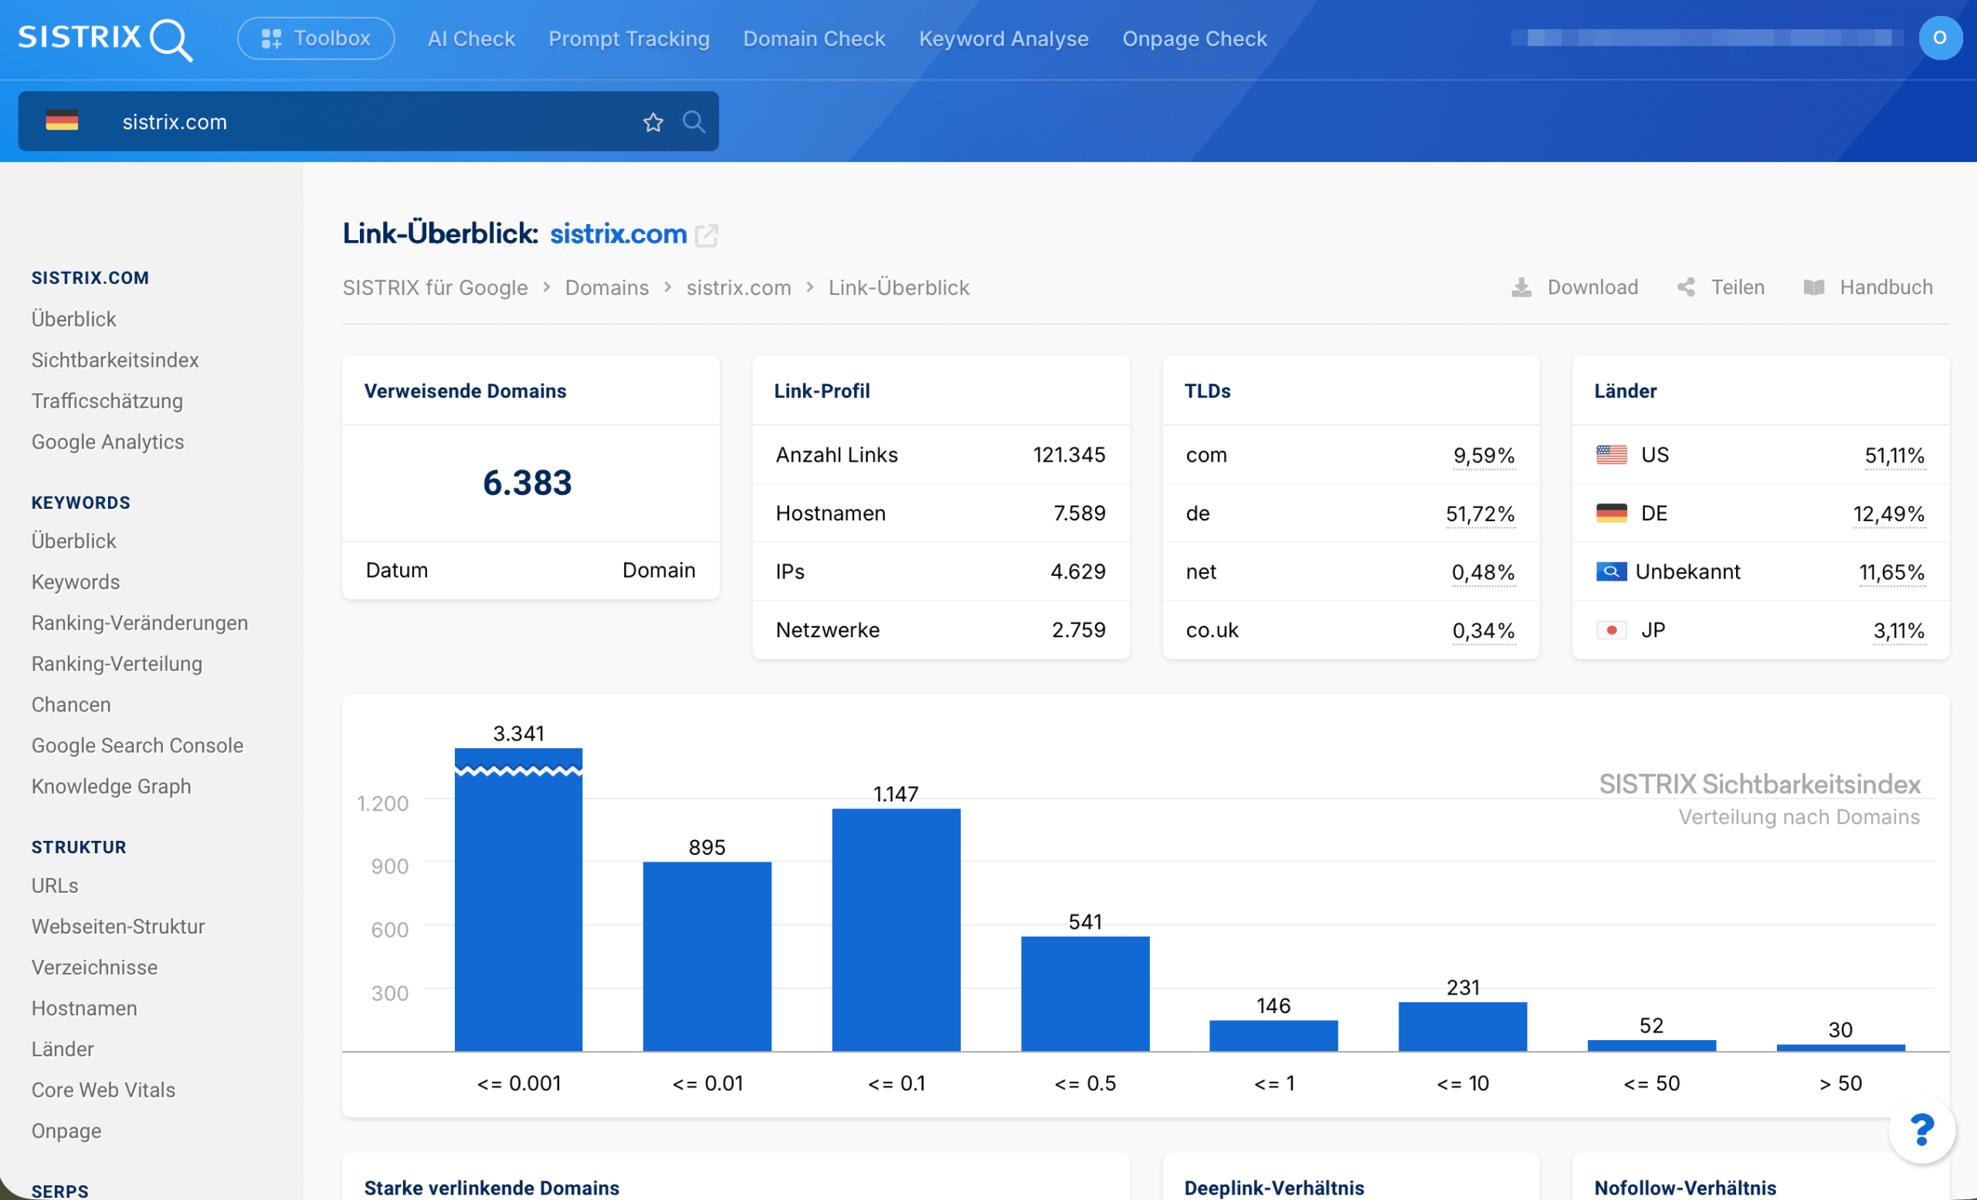Image resolution: width=1977 pixels, height=1200 pixels.
Task: Go to URLs in the Struktur section
Action: click(55, 886)
